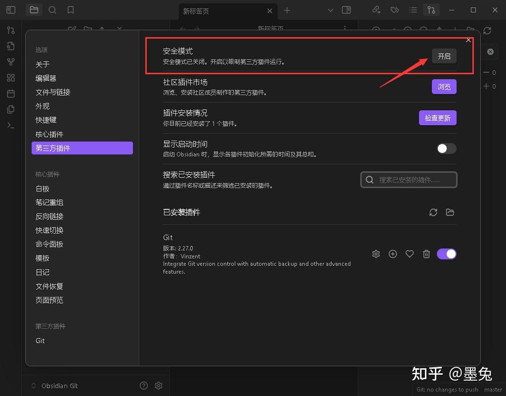Click 浏览 to browse community plugins
The width and height of the screenshot is (506, 396).
[x=443, y=86]
